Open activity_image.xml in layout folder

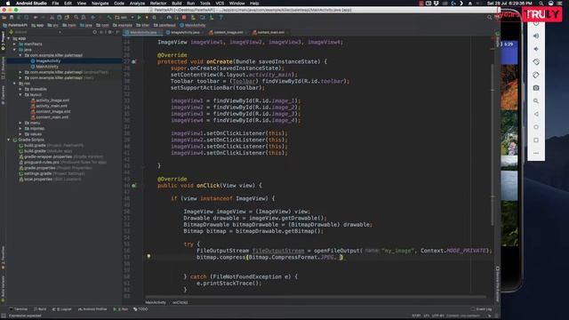pos(52,100)
